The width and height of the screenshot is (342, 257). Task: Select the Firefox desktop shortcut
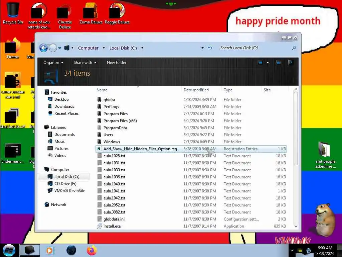(13, 49)
